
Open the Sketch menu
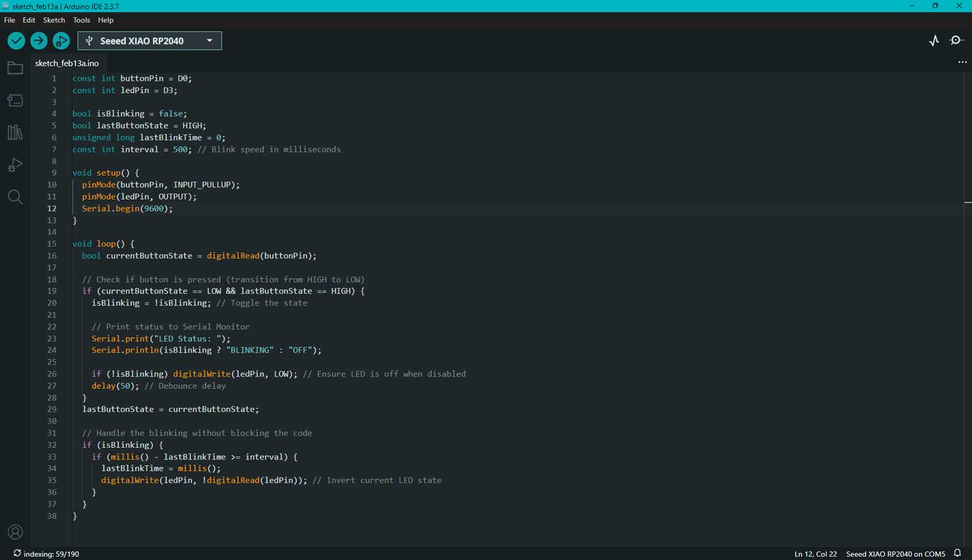tap(54, 20)
